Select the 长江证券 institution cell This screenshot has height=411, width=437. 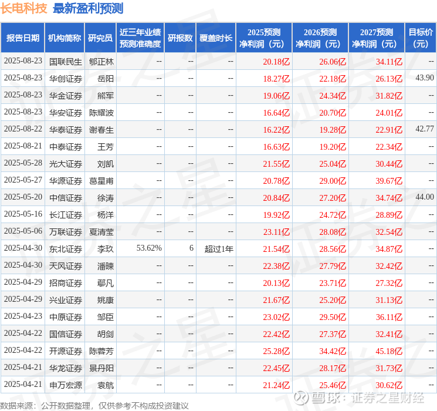[66, 215]
